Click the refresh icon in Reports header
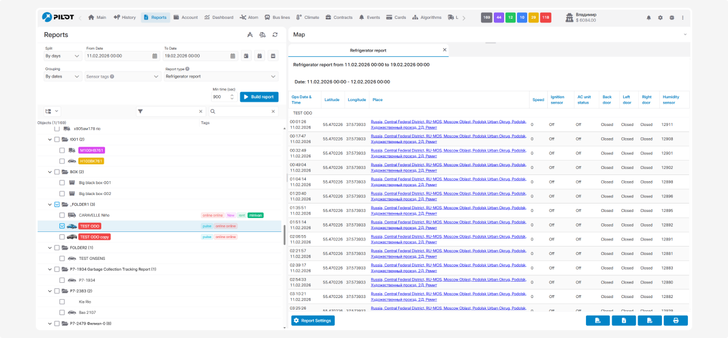The height and width of the screenshot is (338, 728). click(x=275, y=35)
